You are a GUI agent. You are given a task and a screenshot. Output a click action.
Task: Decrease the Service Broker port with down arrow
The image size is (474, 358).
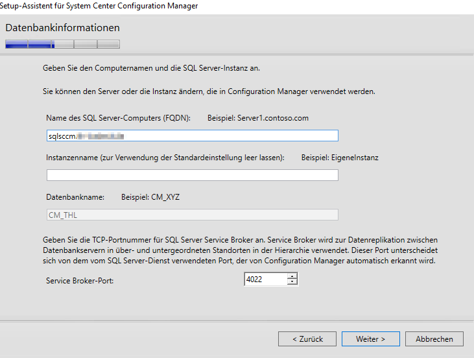click(292, 282)
